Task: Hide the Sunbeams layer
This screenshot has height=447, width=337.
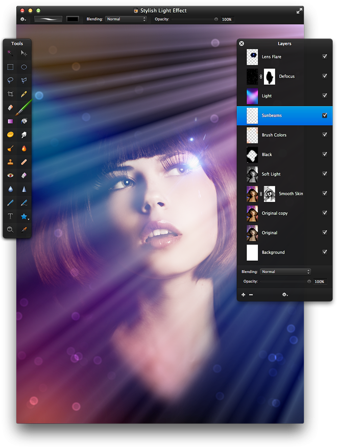Action: coord(324,115)
